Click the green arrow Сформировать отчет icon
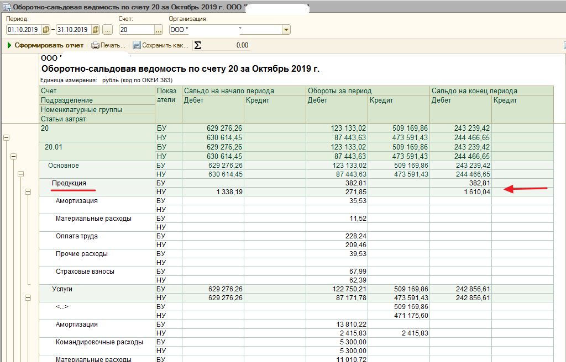Screen dimensions: 566x362 (x=9, y=45)
